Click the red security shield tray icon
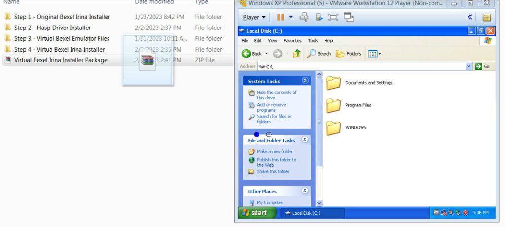Screen dimensions: 505x227 click(465, 213)
